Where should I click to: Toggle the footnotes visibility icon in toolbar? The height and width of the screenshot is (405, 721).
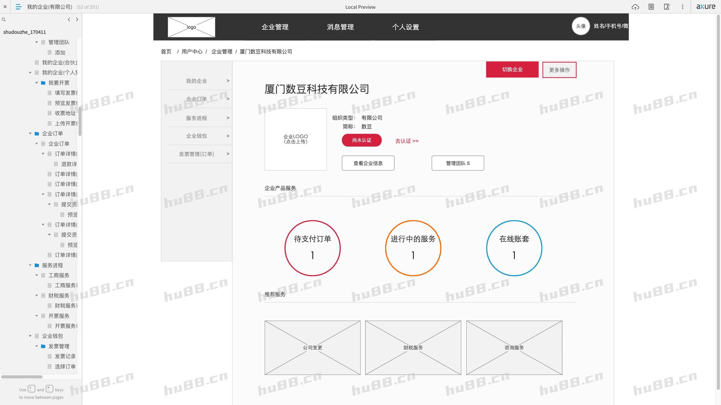(667, 7)
